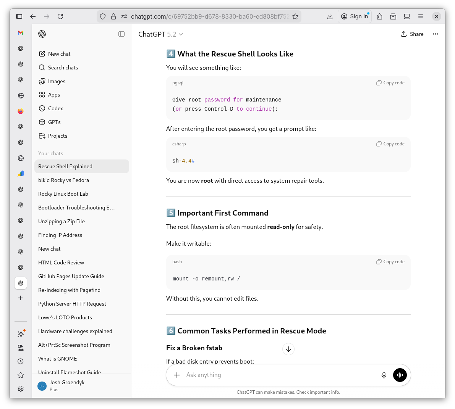The width and height of the screenshot is (455, 409).
Task: Collapse the ChatGPT chat sidebar
Action: [x=121, y=34]
